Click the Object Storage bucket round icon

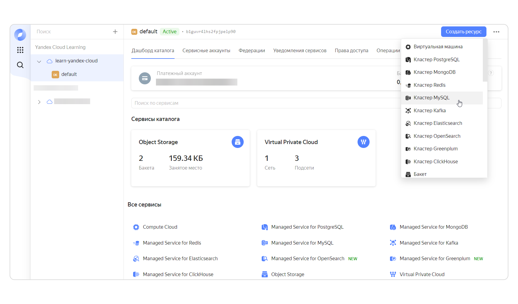(x=238, y=142)
